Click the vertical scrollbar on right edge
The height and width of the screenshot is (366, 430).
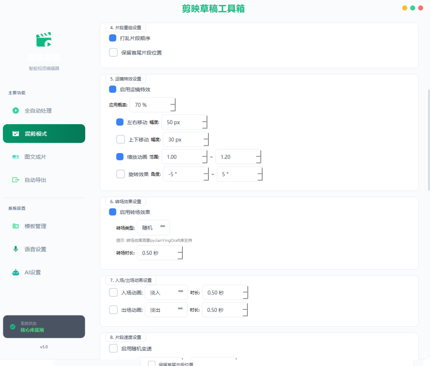[x=429, y=140]
